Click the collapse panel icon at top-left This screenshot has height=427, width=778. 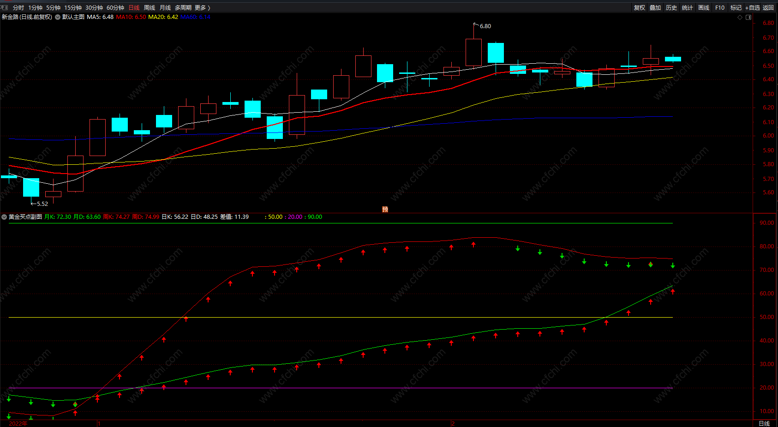point(4,7)
